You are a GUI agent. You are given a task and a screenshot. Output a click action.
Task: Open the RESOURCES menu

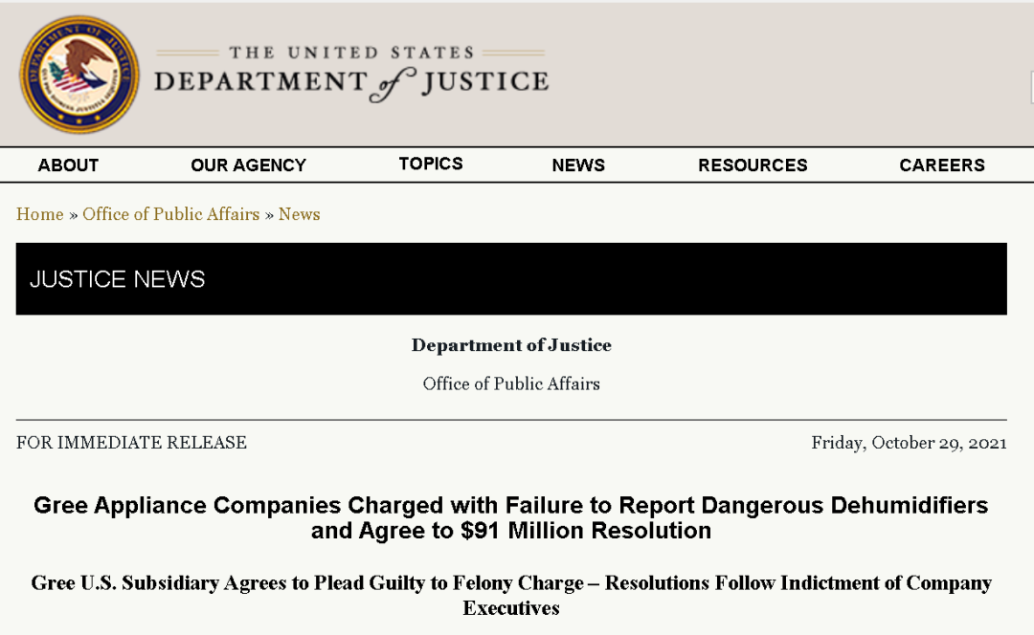click(753, 165)
